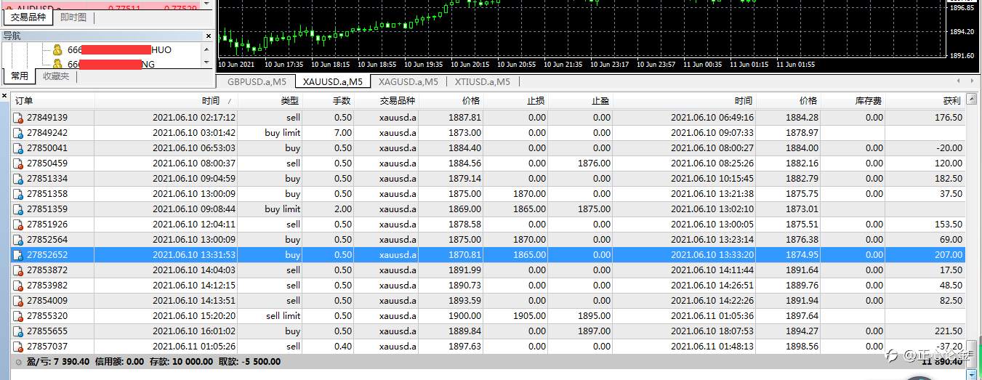Click order icon for 27855320
982x380 pixels.
18,316
